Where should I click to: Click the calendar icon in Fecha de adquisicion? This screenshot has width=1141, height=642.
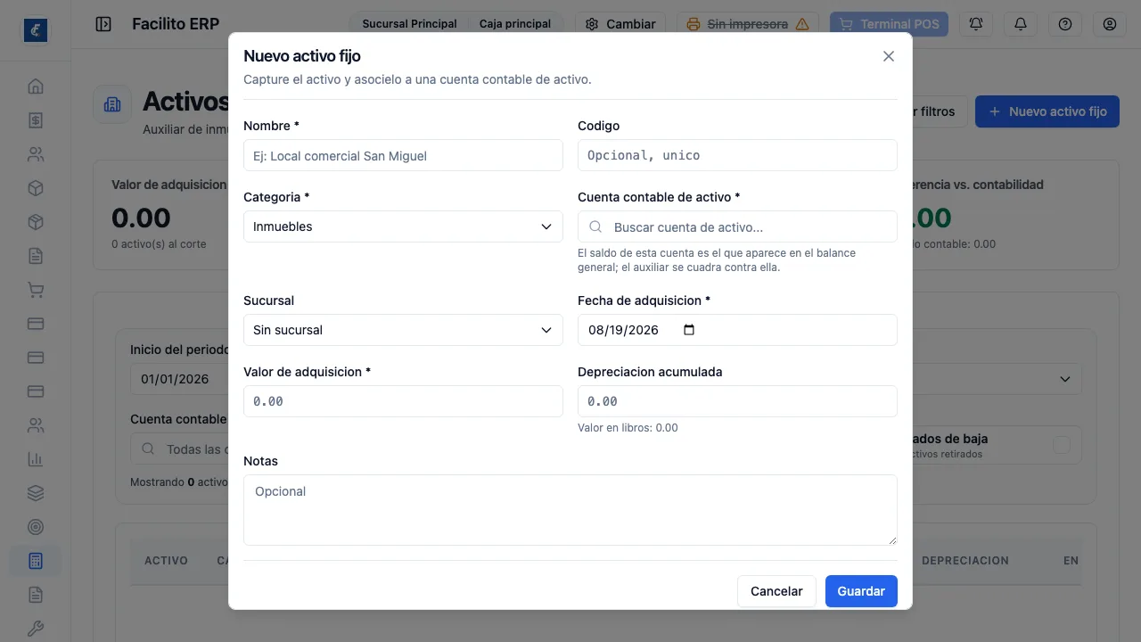pos(688,330)
